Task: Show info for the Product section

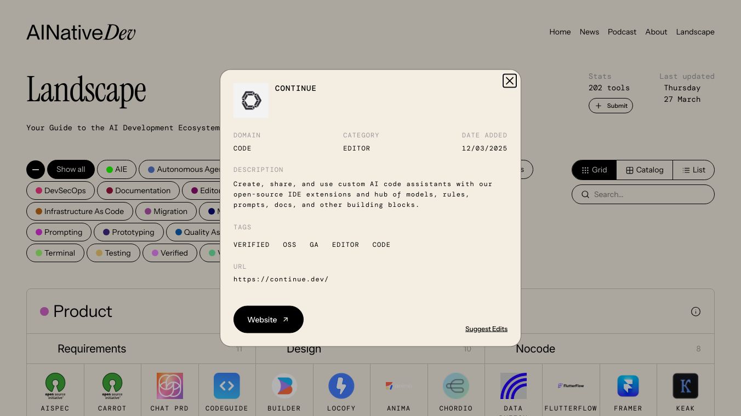Action: point(696,311)
